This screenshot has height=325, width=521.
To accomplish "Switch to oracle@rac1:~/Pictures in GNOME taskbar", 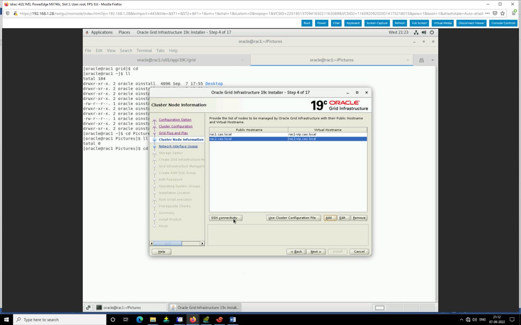I will (130, 308).
